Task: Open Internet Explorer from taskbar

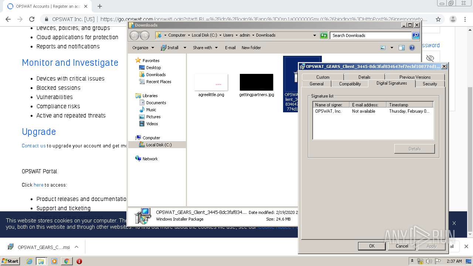Action: 30,261
